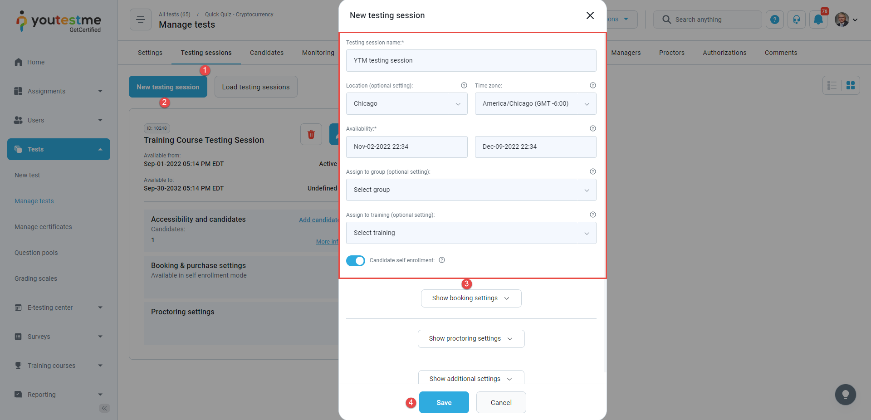Delete the Training Course Testing Session
The image size is (871, 420).
311,134
